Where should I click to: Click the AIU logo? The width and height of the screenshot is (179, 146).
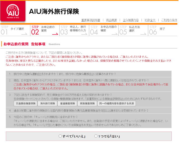[x=13, y=11]
